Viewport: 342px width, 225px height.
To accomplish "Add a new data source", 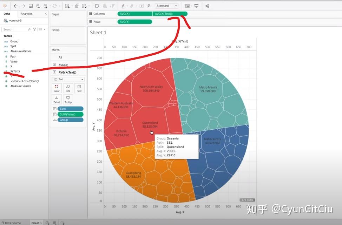I will (x=38, y=6).
